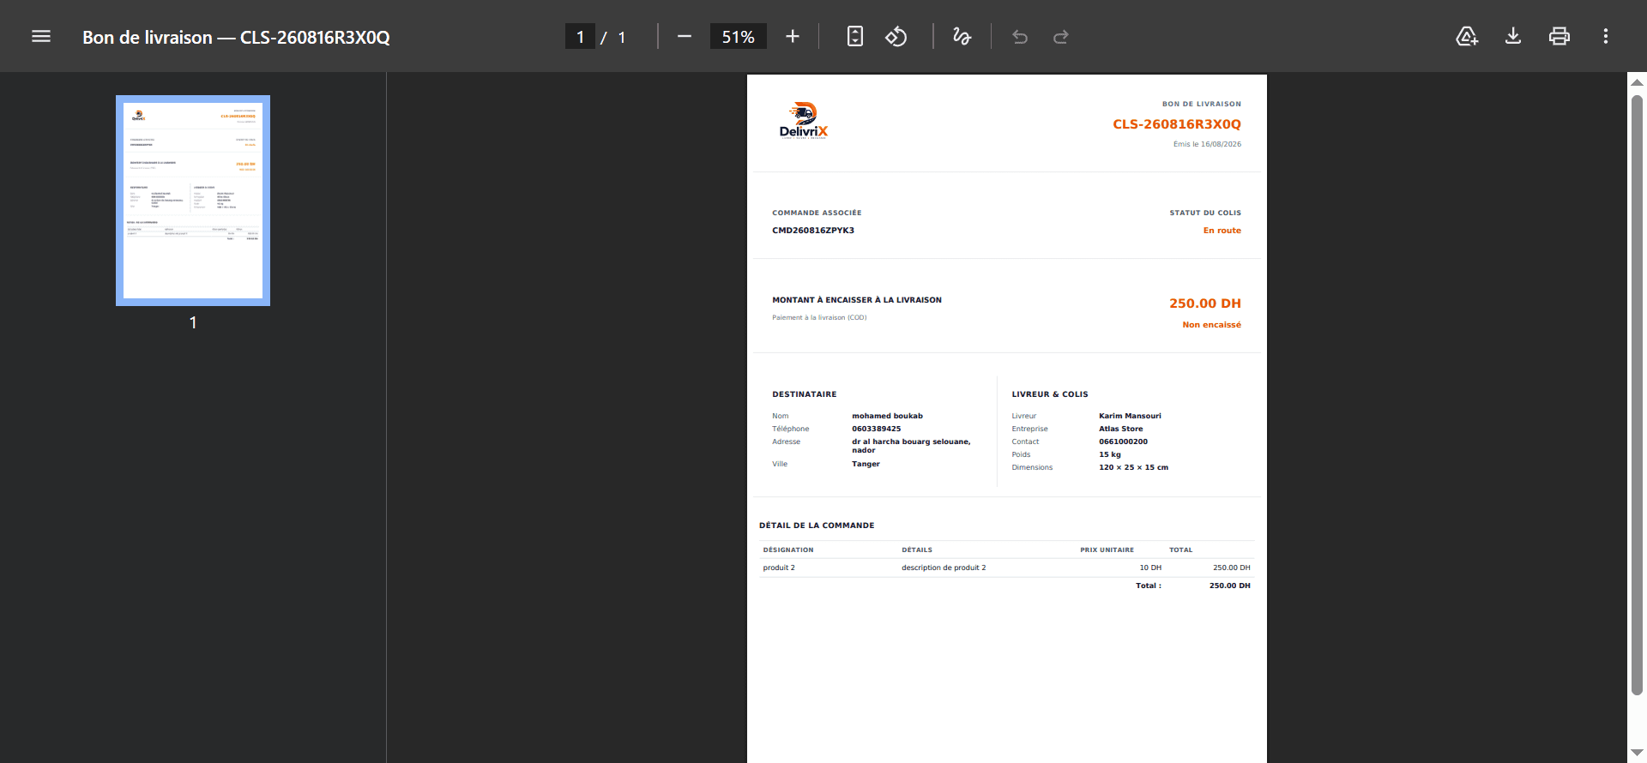Image resolution: width=1647 pixels, height=763 pixels.
Task: Select the draw annotation tool
Action: (962, 36)
